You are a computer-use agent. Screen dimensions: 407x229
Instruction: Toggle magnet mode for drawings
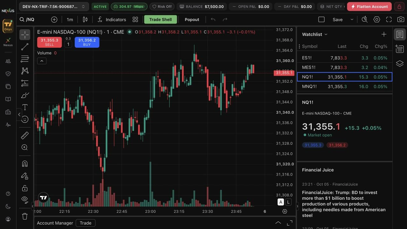(x=25, y=164)
